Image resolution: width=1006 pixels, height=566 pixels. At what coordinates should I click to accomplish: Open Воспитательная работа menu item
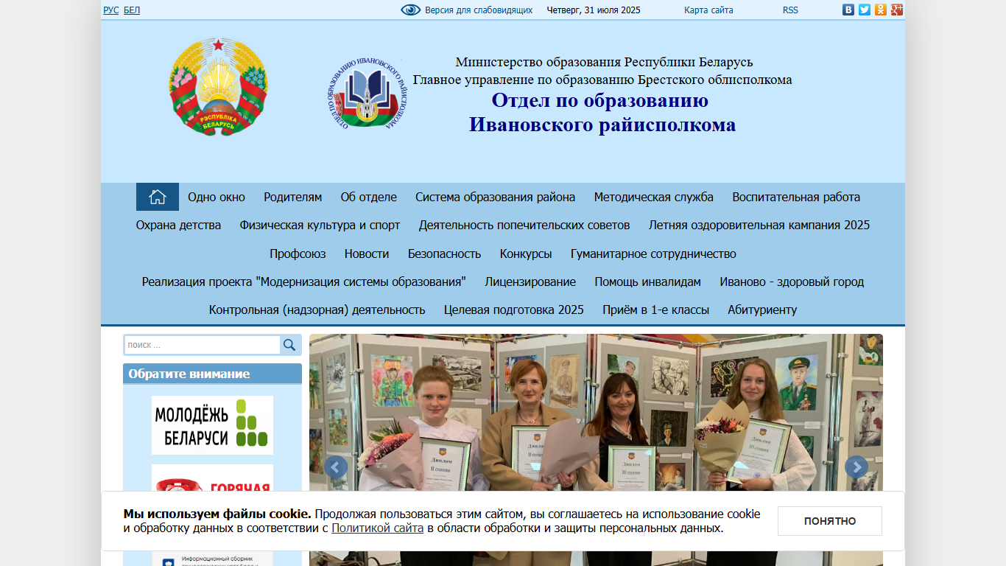point(796,197)
